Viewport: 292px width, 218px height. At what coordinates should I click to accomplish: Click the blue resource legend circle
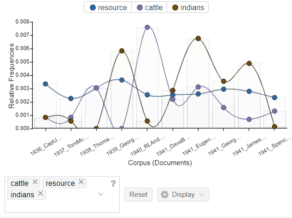pyautogui.click(x=93, y=8)
